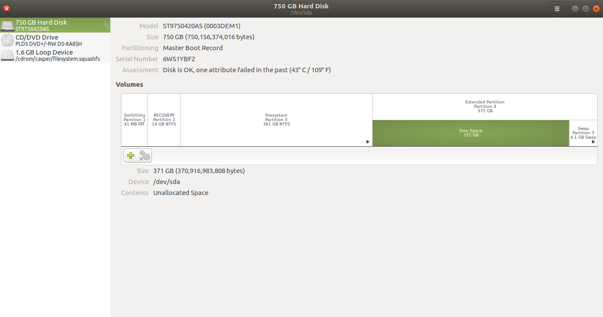Viewport: 603px width, 317px height.
Task: Create a partition with the plus icon
Action: (131, 155)
